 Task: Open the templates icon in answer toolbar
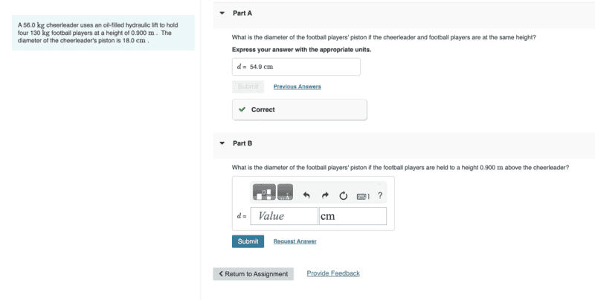[x=264, y=192]
